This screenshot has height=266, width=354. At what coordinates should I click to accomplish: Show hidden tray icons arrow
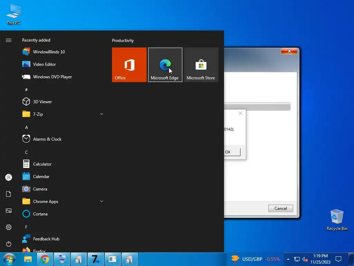coord(288,259)
